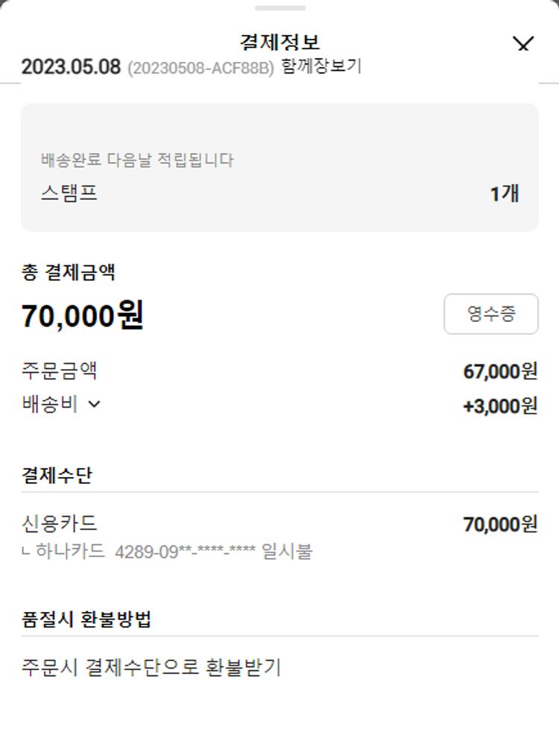Select the order date 2023.05.08
The width and height of the screenshot is (559, 738).
click(71, 67)
